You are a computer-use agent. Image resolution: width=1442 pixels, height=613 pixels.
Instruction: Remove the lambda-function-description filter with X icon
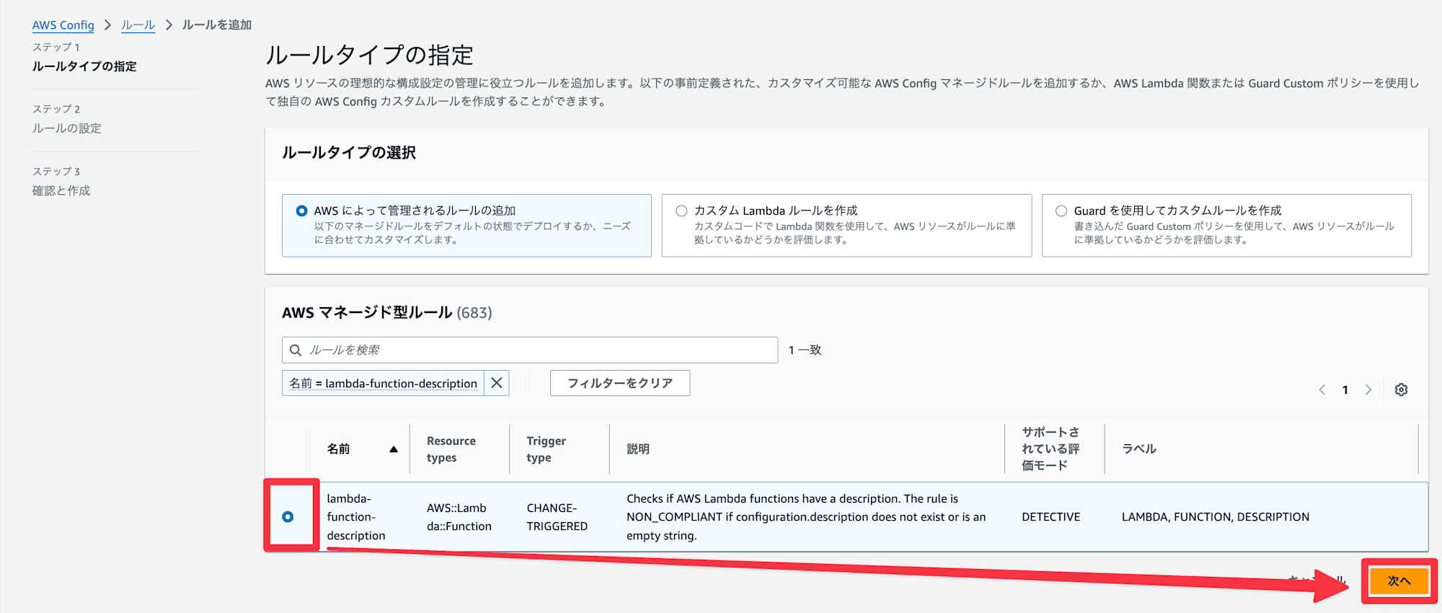(496, 383)
